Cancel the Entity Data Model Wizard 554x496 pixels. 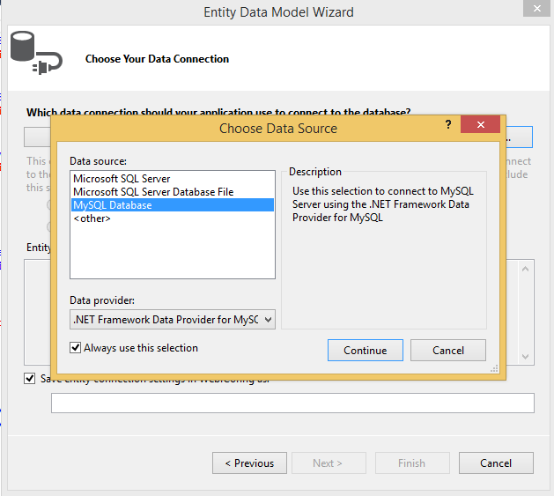(496, 463)
